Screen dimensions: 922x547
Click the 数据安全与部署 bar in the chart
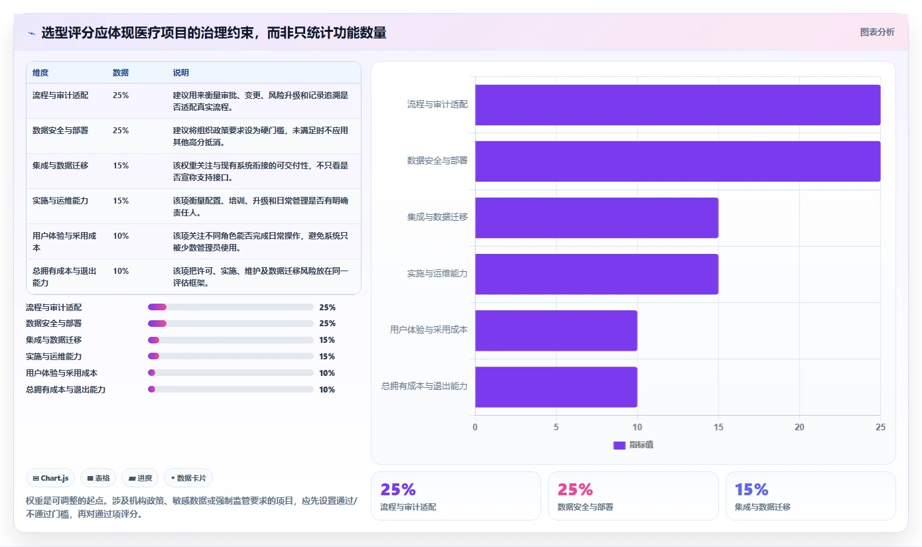point(678,161)
